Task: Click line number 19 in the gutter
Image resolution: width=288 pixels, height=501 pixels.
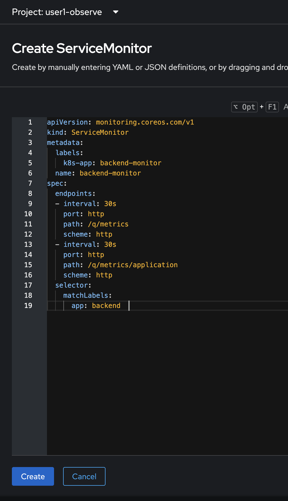Action: tap(28, 306)
